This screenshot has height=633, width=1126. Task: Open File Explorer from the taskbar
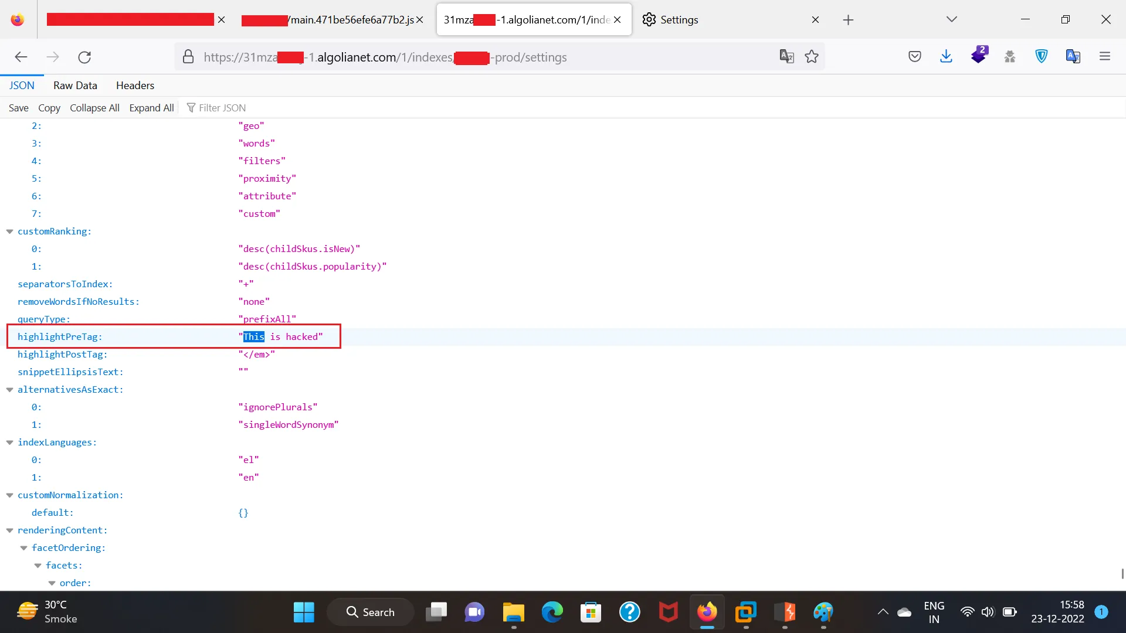(513, 612)
